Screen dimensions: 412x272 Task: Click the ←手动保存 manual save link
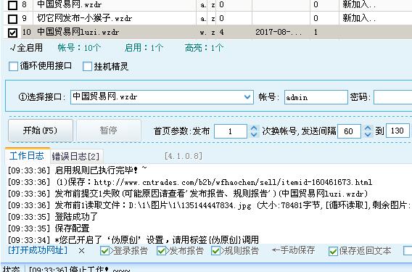tap(293, 250)
